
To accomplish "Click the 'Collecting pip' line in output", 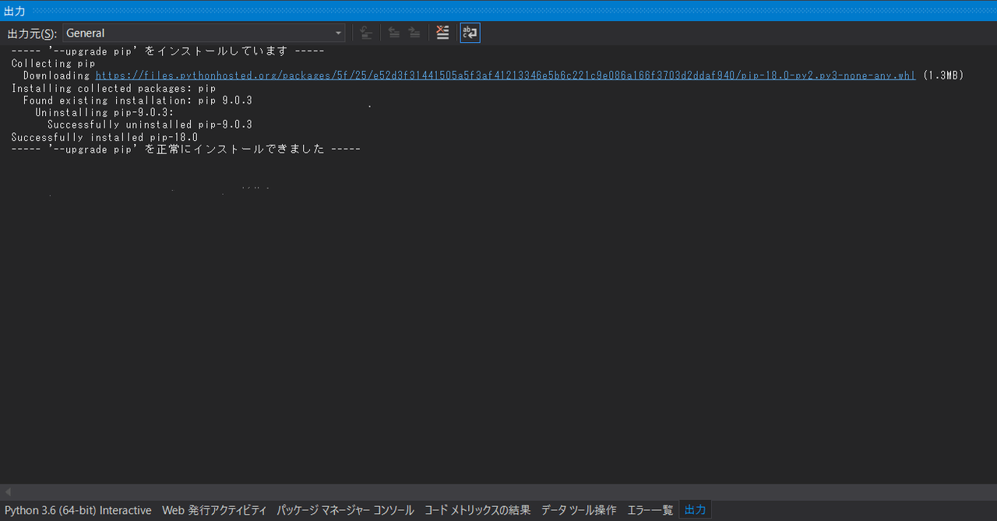I will point(53,63).
